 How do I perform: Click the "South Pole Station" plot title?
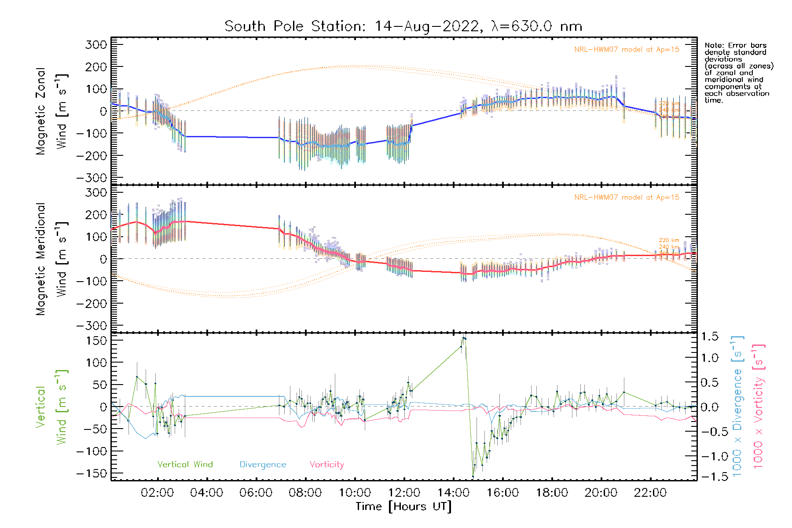click(403, 26)
